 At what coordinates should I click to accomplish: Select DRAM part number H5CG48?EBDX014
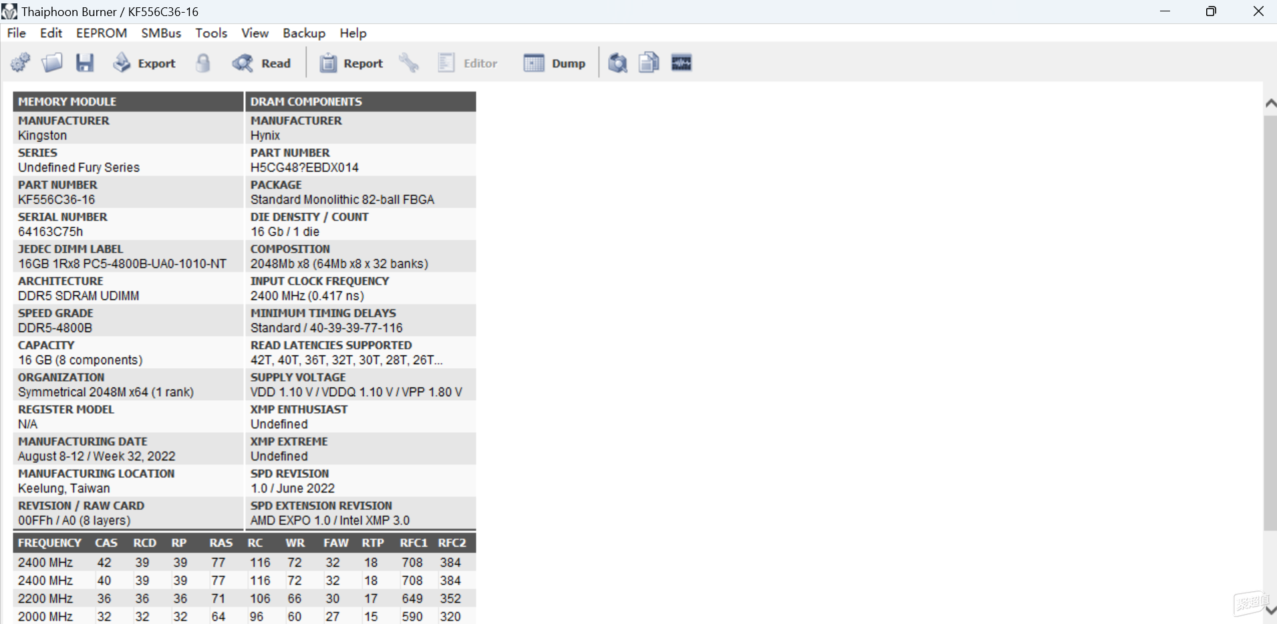tap(304, 168)
